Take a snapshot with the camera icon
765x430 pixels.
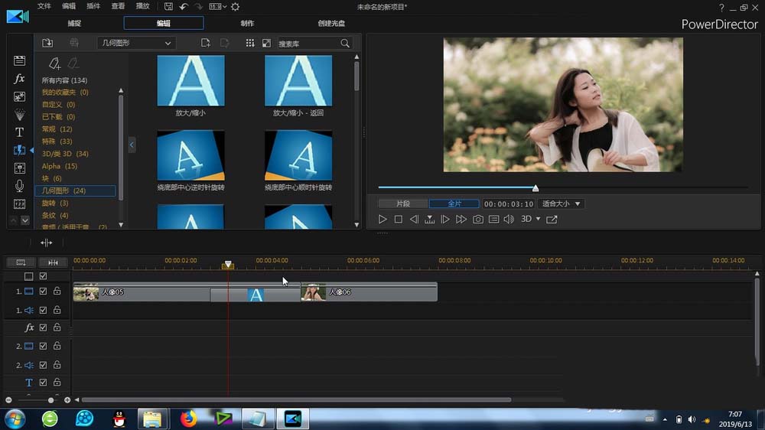[478, 220]
